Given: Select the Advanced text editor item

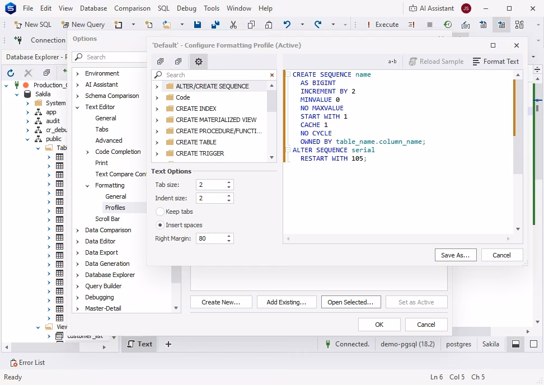Looking at the screenshot, I should tap(109, 140).
